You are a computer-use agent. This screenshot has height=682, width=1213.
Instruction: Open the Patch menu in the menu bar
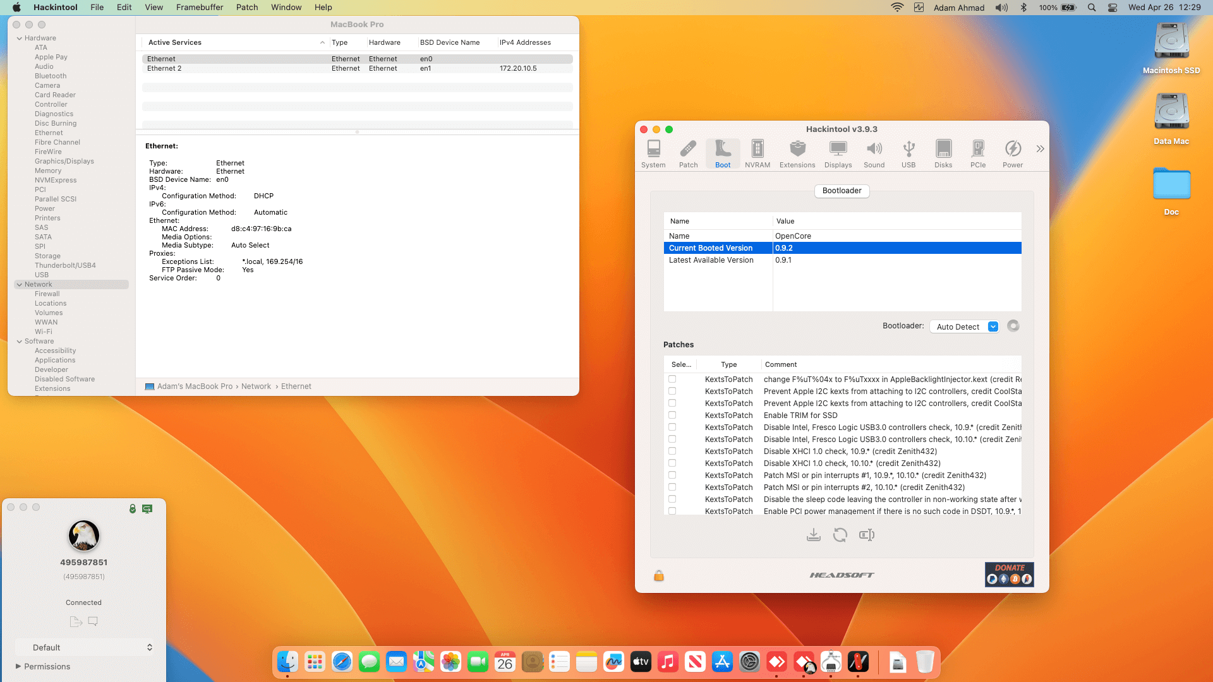click(x=247, y=8)
